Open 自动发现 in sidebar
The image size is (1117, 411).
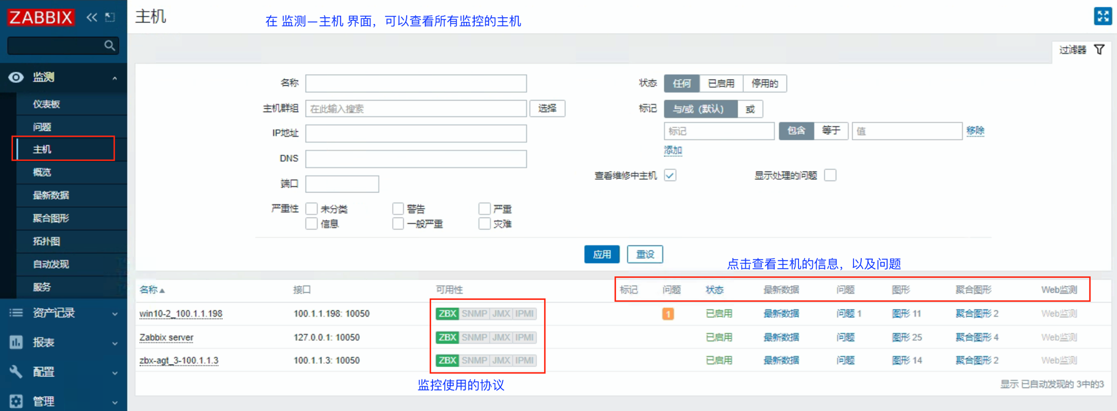[x=51, y=264]
